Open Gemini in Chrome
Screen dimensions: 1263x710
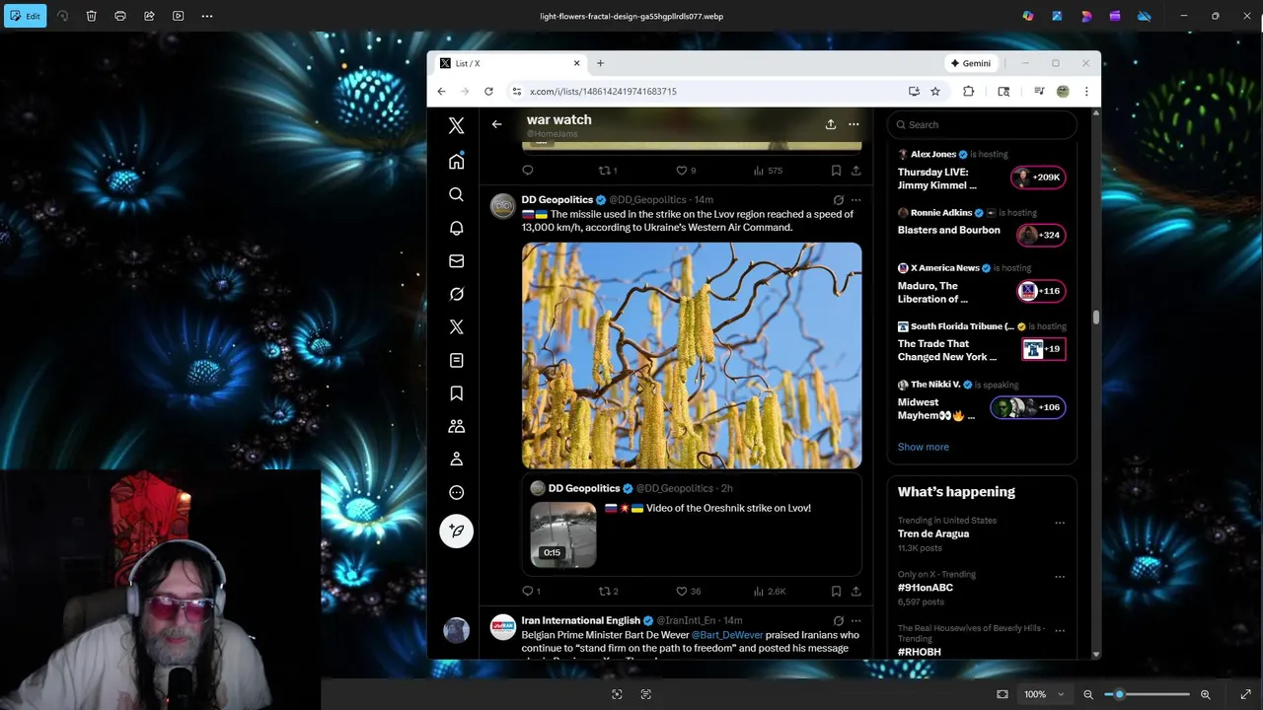pyautogui.click(x=971, y=63)
